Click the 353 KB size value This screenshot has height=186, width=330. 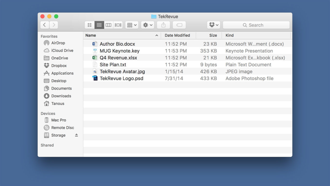pos(208,51)
